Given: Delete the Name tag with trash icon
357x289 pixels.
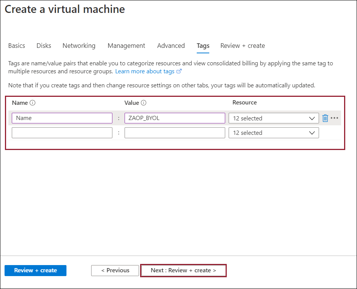Looking at the screenshot, I should click(x=325, y=118).
